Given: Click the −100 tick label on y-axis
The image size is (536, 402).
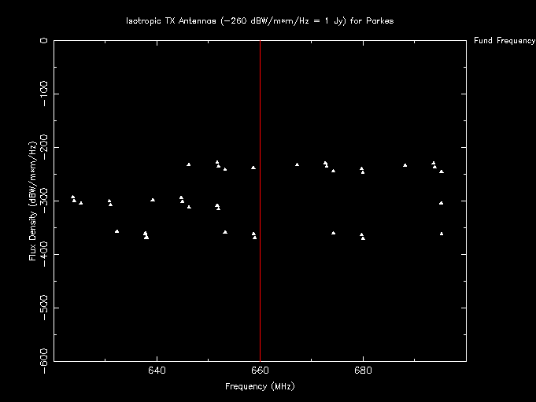Looking at the screenshot, I should [x=44, y=93].
